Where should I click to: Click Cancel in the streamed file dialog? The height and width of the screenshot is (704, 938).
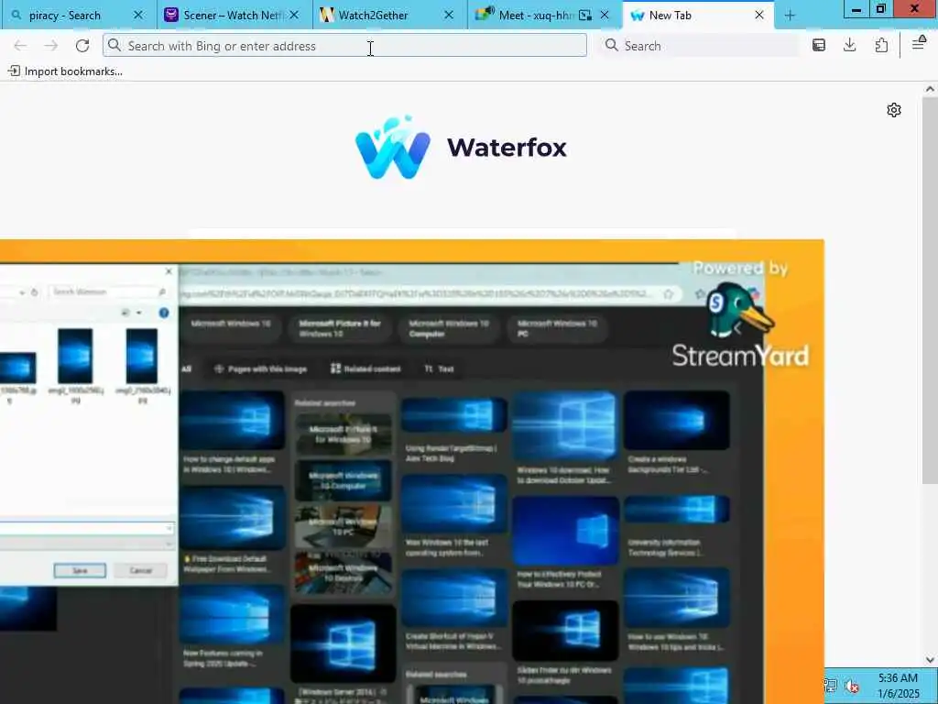coord(141,570)
